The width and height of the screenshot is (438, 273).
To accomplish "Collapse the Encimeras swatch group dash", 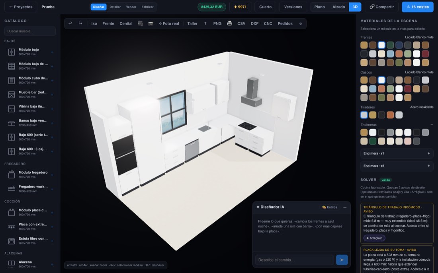I will pos(432,125).
